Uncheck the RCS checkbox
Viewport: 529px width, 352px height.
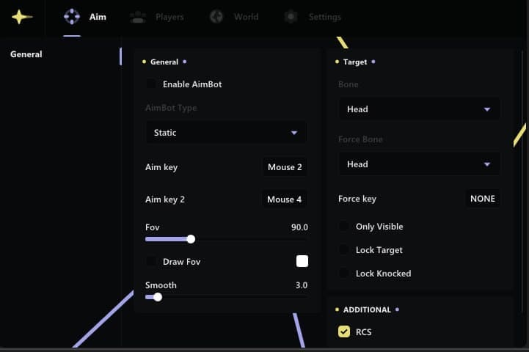coord(344,332)
